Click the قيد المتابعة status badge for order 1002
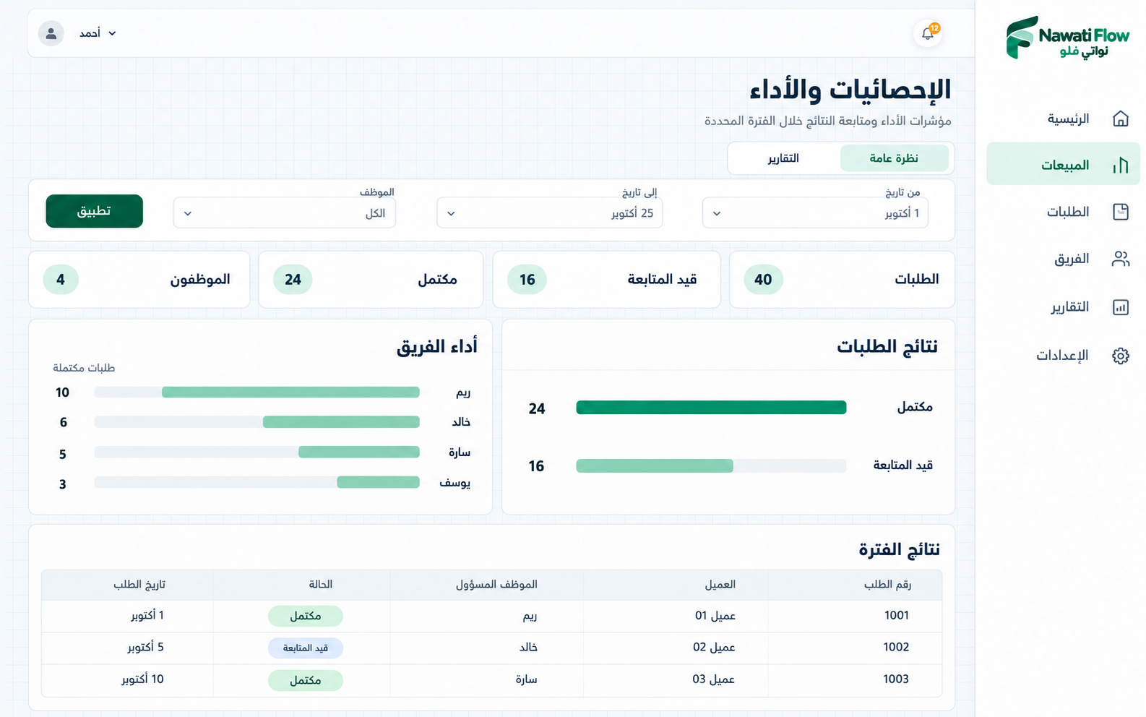Screen dimensions: 1146x717 (306, 648)
